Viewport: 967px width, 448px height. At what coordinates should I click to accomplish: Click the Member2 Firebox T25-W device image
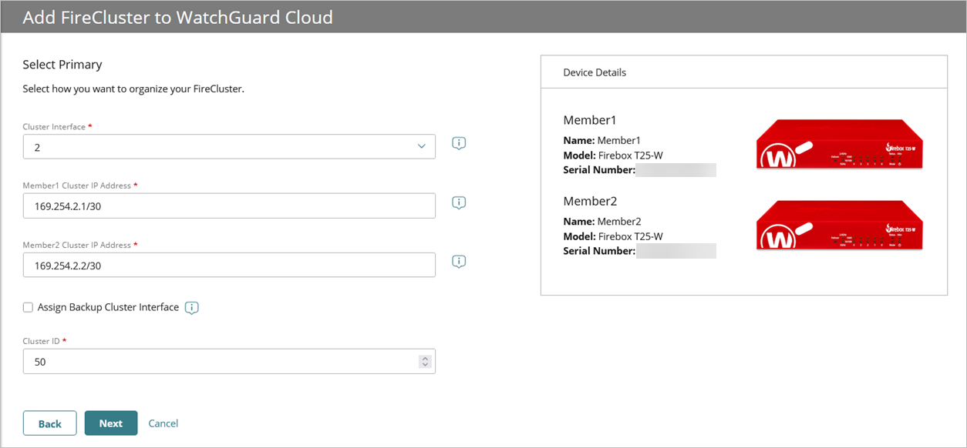click(839, 225)
